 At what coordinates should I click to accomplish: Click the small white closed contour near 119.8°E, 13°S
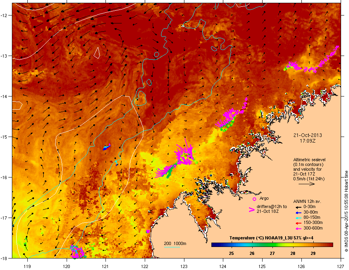(97, 53)
